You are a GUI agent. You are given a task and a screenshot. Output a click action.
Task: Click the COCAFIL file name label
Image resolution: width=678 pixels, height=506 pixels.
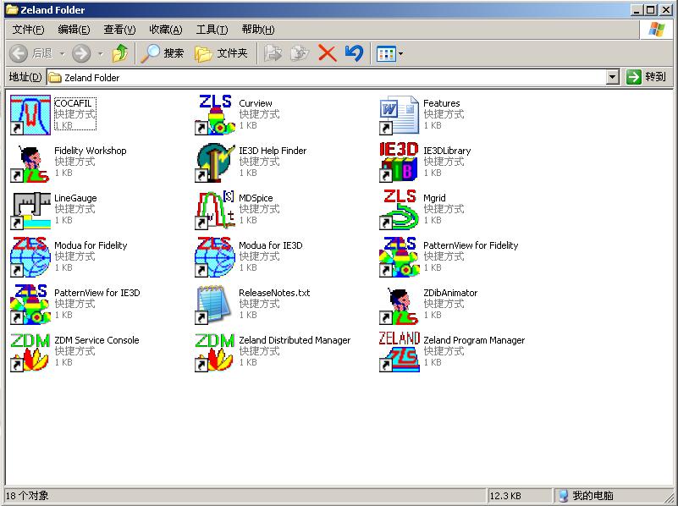pos(73,103)
